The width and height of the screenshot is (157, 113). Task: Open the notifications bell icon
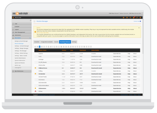point(134,18)
